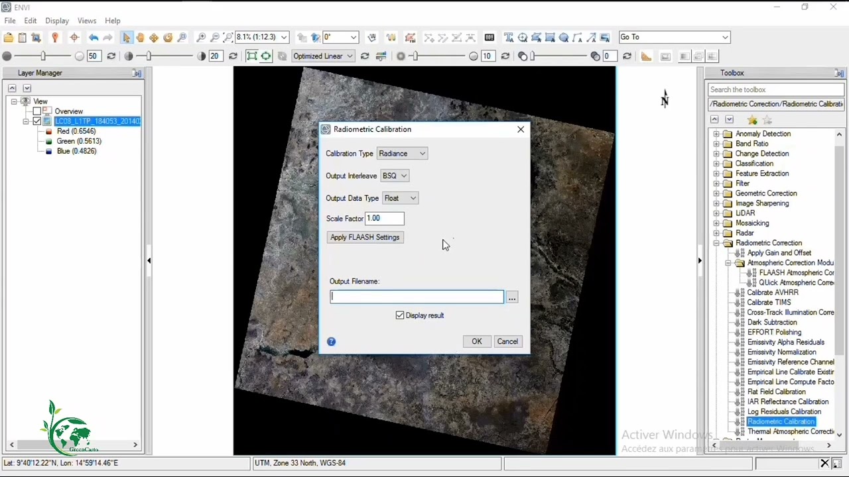
Task: Select the Red (0.6546) band
Action: [76, 131]
